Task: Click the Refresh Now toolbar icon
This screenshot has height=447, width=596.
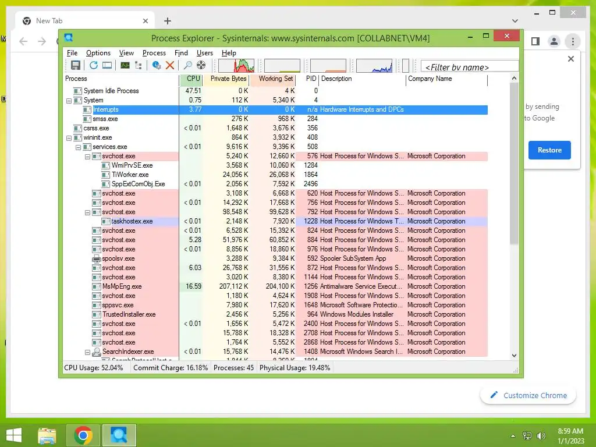Action: (x=93, y=65)
